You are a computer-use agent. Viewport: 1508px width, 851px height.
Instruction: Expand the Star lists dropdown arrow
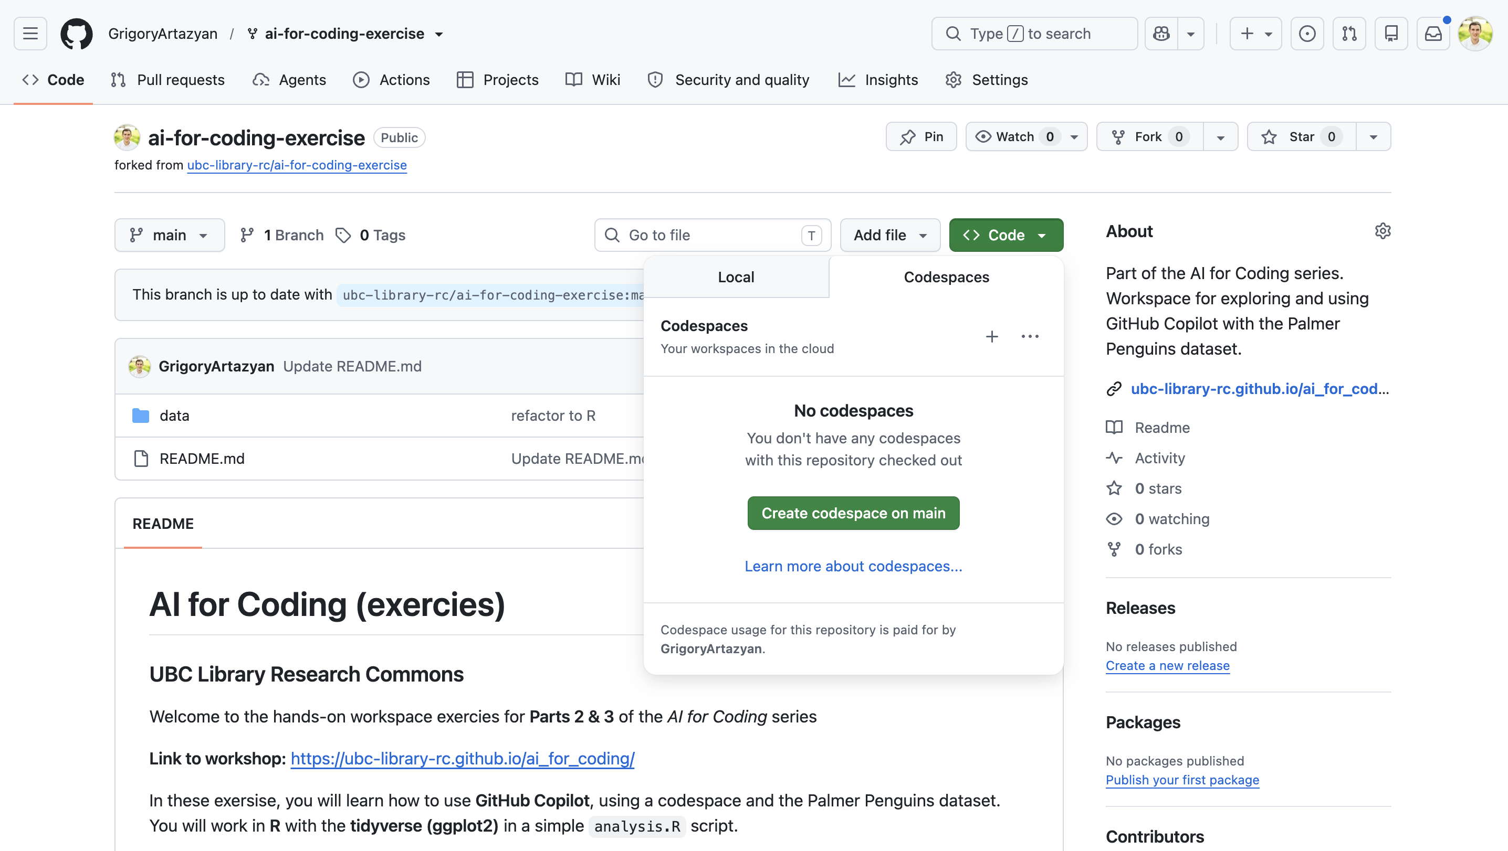pyautogui.click(x=1374, y=136)
